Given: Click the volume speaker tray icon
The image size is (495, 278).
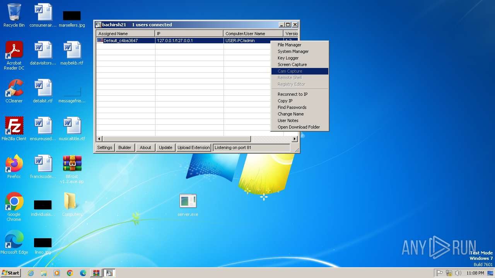Looking at the screenshot, I should click(x=458, y=273).
